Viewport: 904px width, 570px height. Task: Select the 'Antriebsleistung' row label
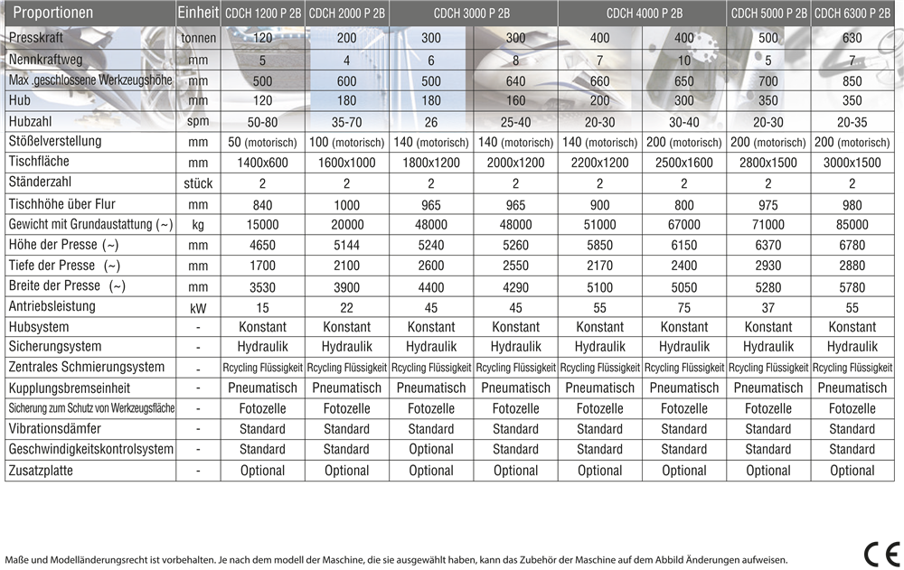(x=52, y=306)
